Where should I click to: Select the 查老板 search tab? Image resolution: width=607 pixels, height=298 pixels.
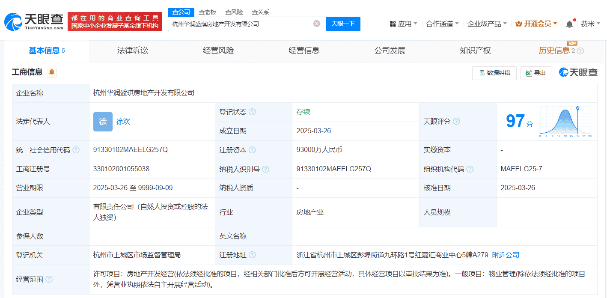click(x=208, y=12)
